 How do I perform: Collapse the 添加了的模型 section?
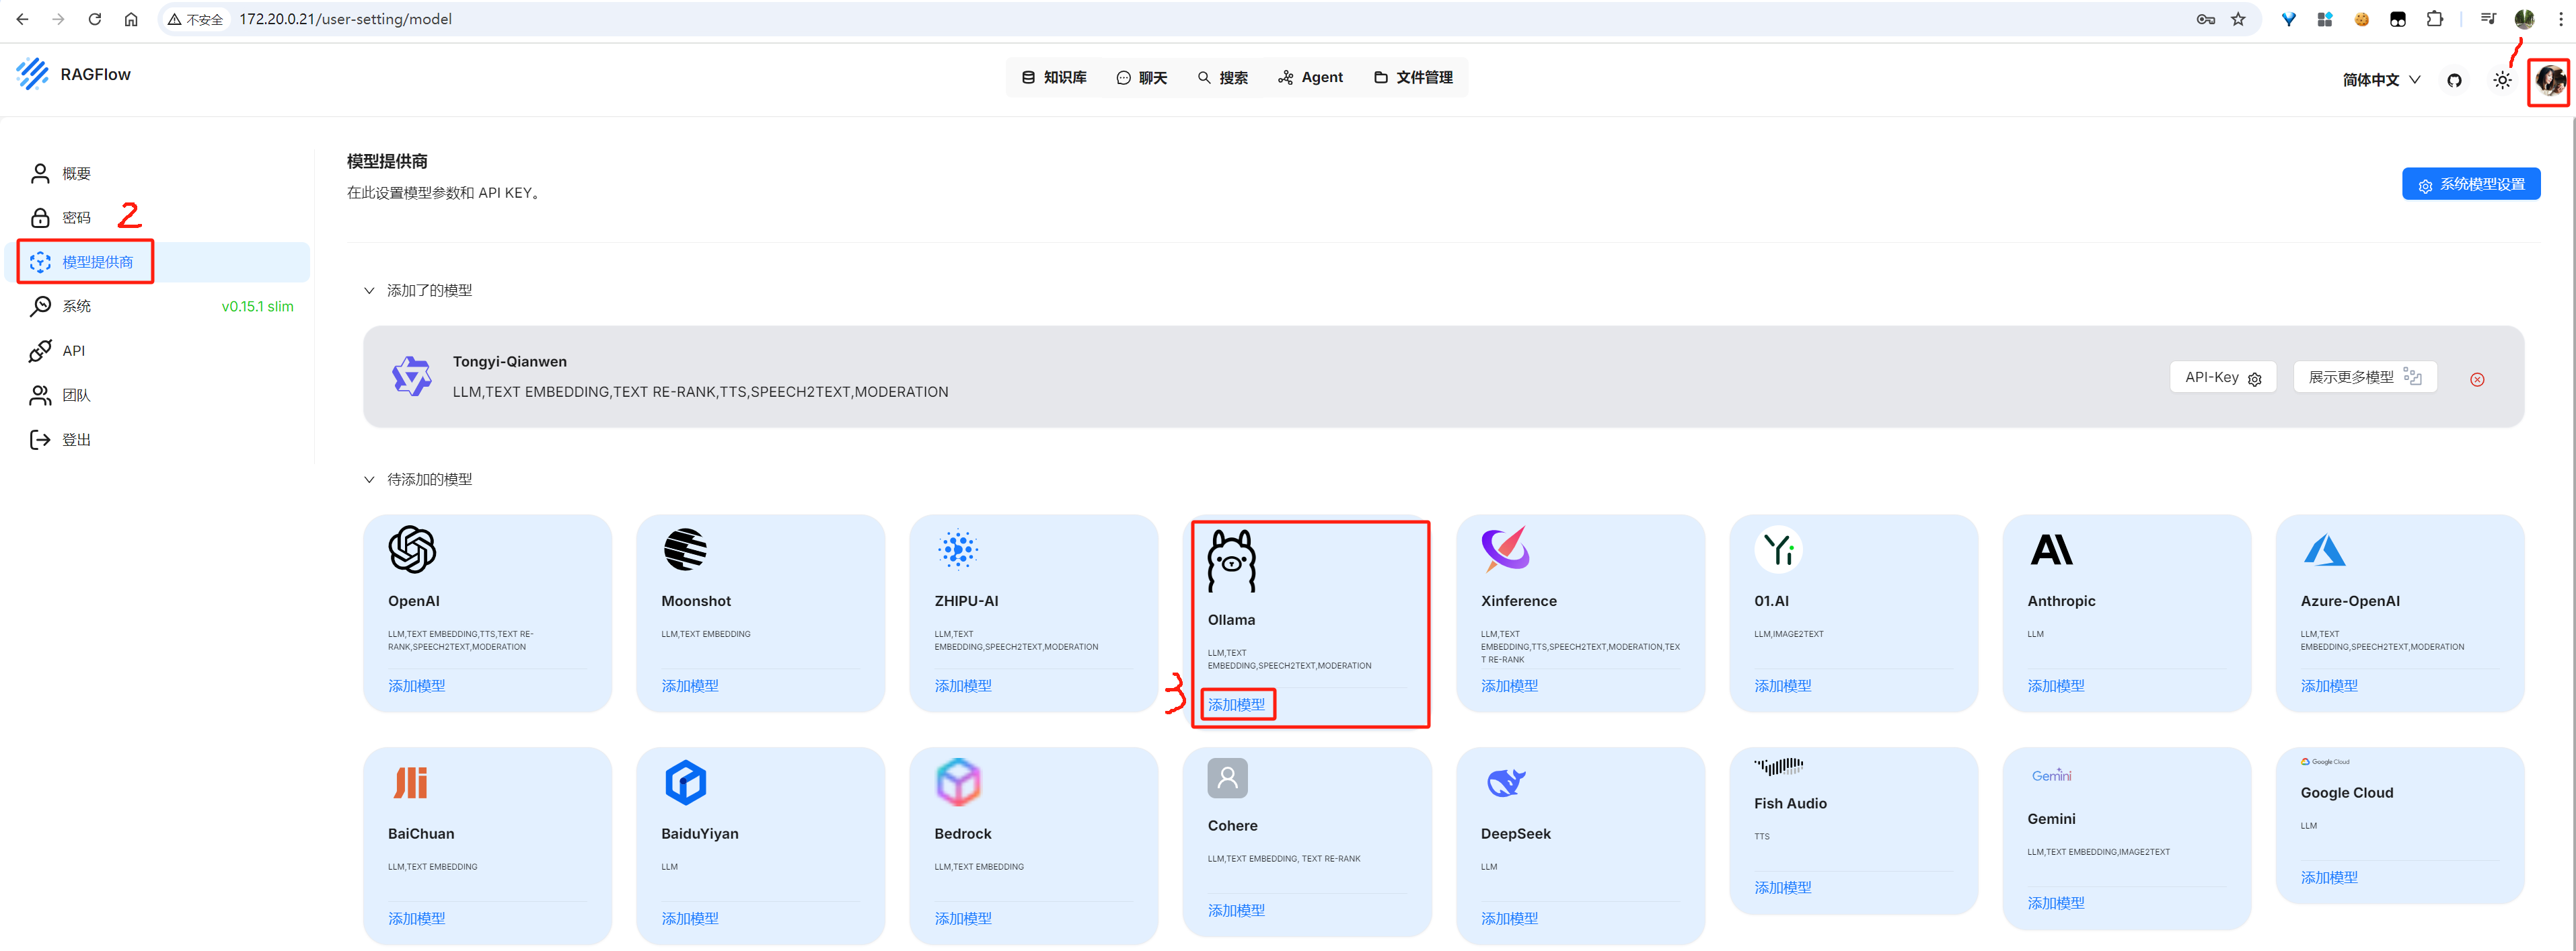click(369, 291)
